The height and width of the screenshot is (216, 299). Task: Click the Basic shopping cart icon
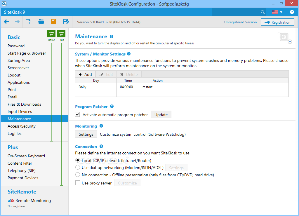click(x=51, y=34)
